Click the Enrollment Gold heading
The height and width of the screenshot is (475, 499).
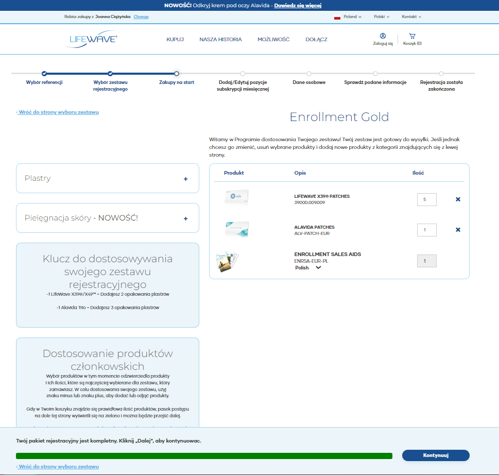point(339,117)
